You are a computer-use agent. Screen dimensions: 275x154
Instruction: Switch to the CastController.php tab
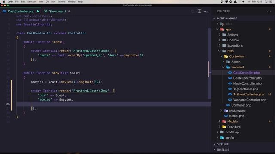(x=21, y=12)
